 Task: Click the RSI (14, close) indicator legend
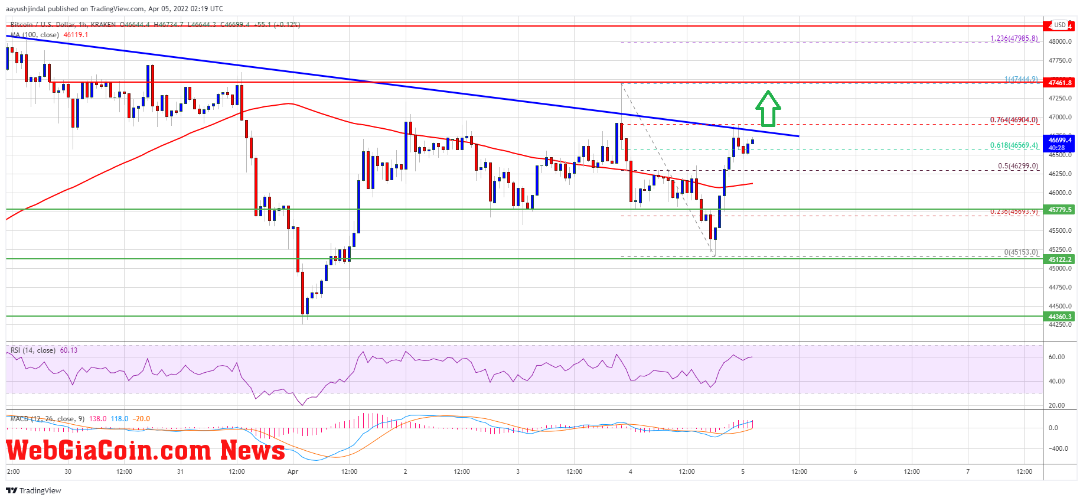[x=33, y=350]
